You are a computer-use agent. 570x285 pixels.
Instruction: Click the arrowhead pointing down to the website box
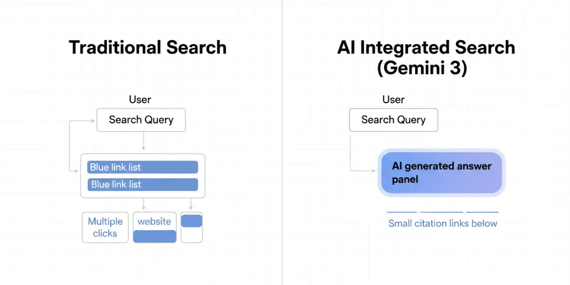click(x=143, y=208)
